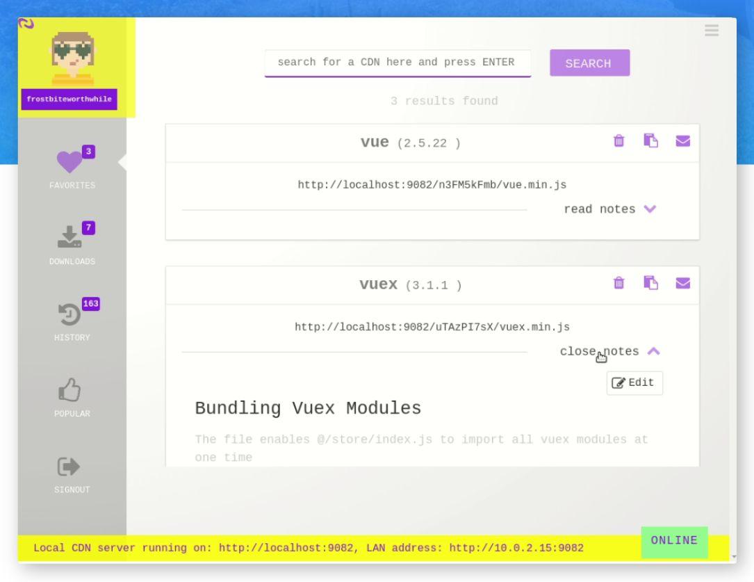Click the vuex.min.js localhost URL
The image size is (754, 582).
(432, 327)
